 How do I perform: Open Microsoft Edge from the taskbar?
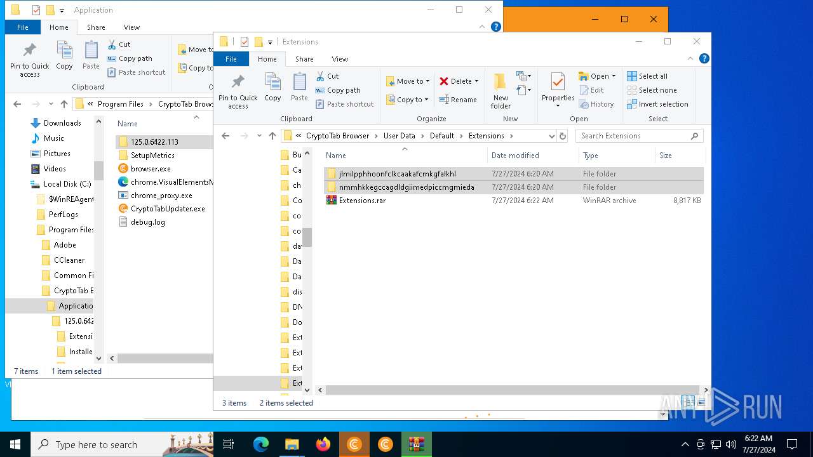(261, 444)
